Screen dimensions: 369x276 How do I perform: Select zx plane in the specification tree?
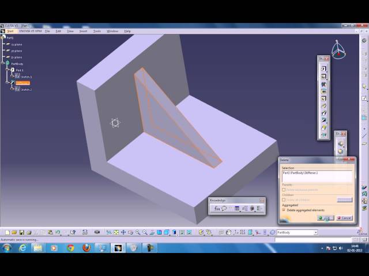point(17,57)
